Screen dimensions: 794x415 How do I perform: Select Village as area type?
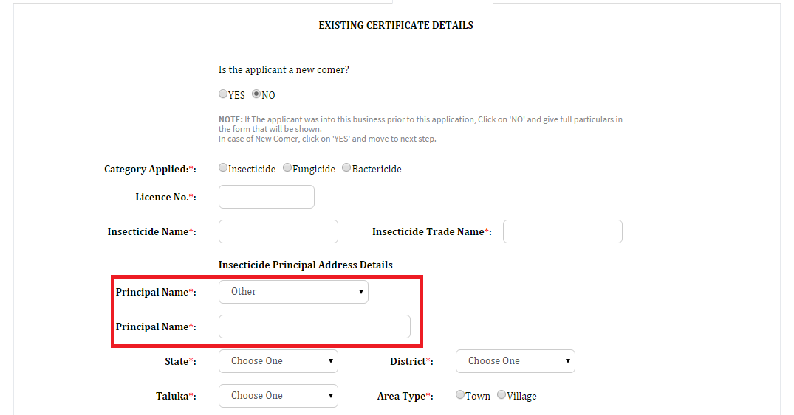click(502, 395)
